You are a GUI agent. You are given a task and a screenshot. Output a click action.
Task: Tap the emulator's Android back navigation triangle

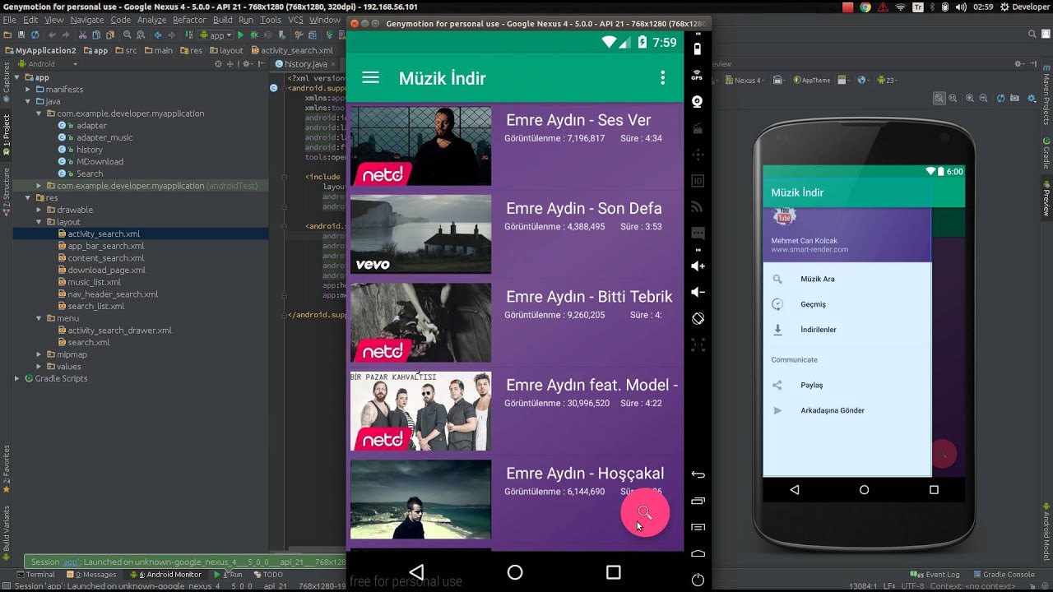pos(416,571)
